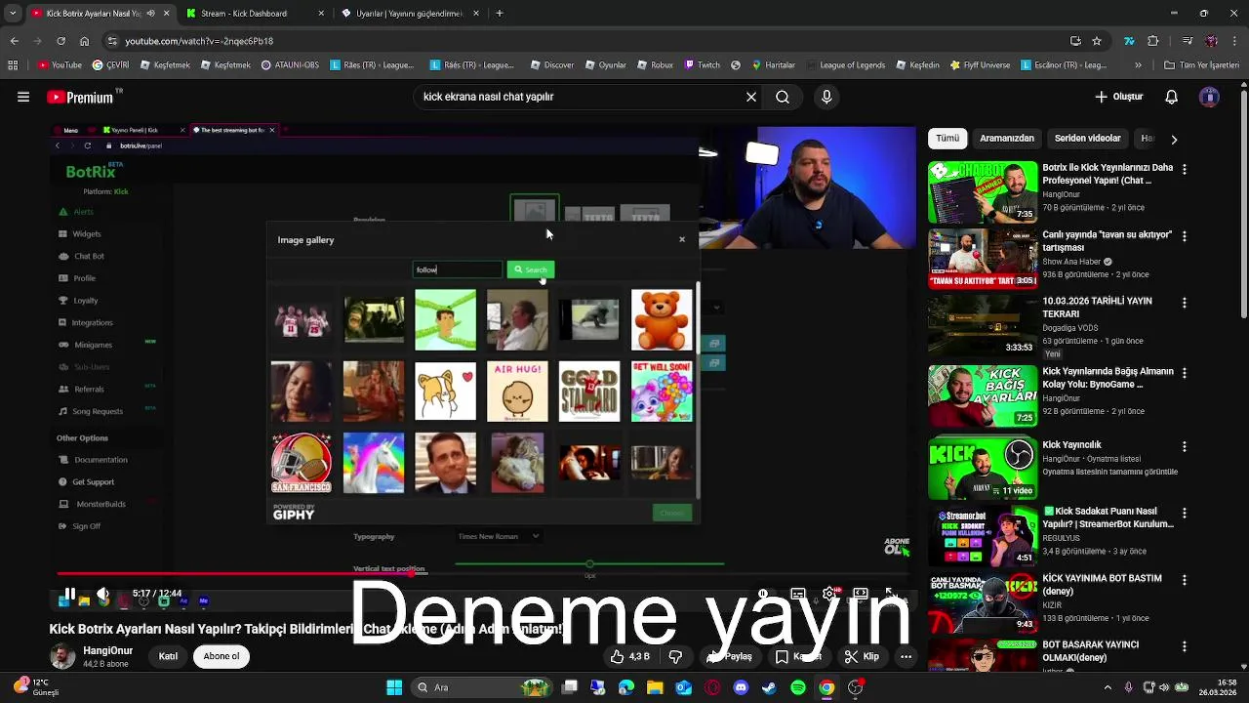The height and width of the screenshot is (703, 1249).
Task: Open options for the Botrix chat video suggestion
Action: pyautogui.click(x=1185, y=169)
